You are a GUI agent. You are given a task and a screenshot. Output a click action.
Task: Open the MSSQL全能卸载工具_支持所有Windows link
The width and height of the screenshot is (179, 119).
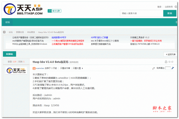[x=30, y=44]
